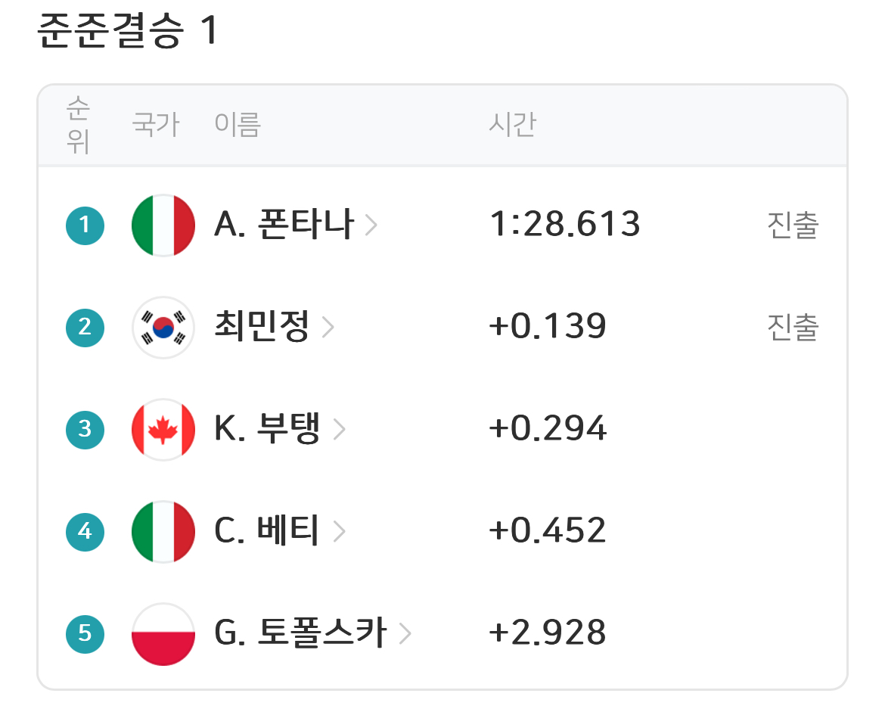Click the 이름 column header
The height and width of the screenshot is (715, 885).
pos(237,124)
